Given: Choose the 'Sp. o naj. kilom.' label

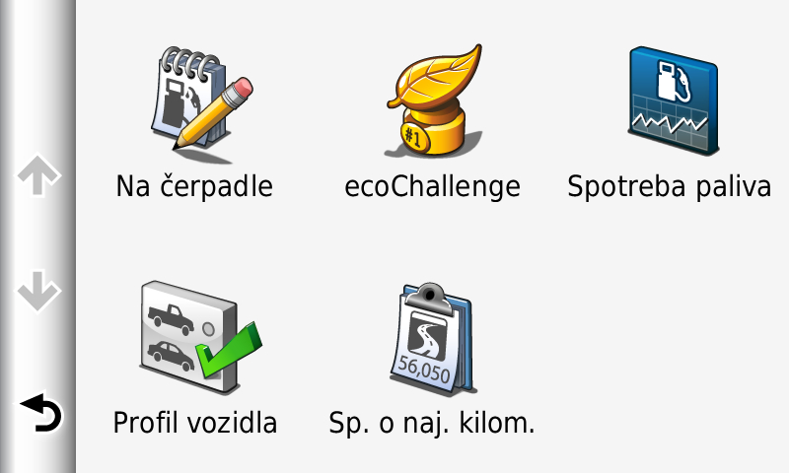Looking at the screenshot, I should point(432,424).
